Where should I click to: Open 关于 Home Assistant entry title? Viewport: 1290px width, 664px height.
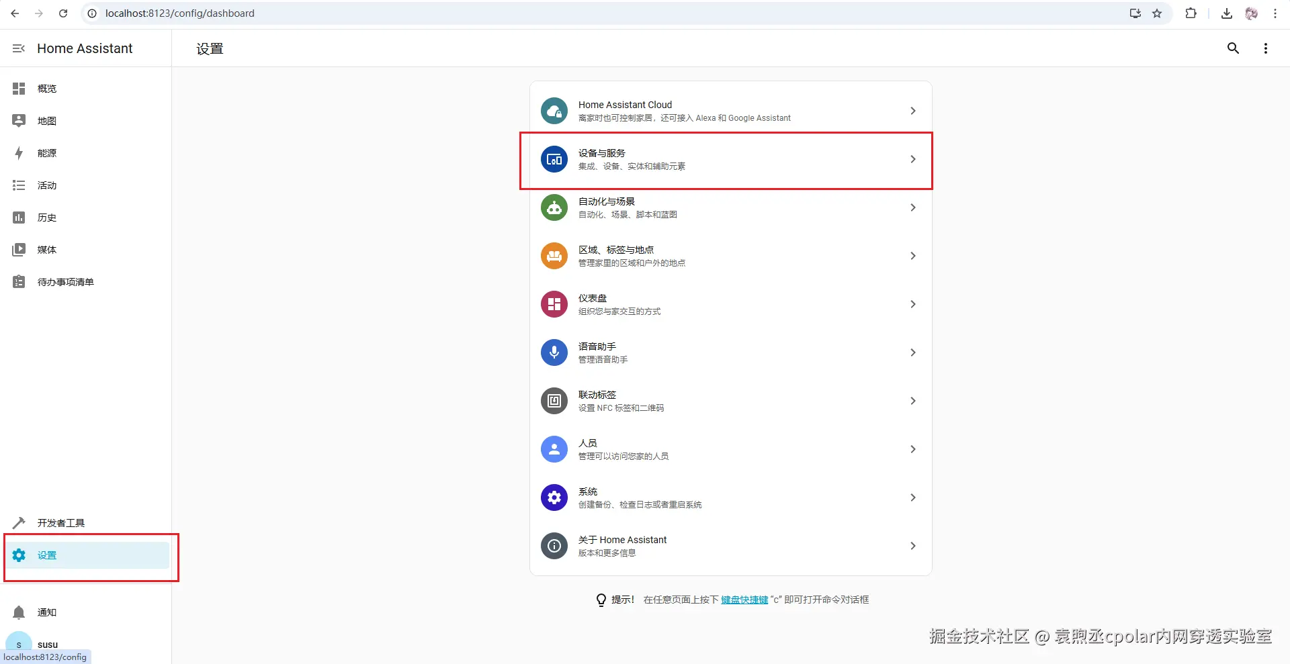click(622, 540)
